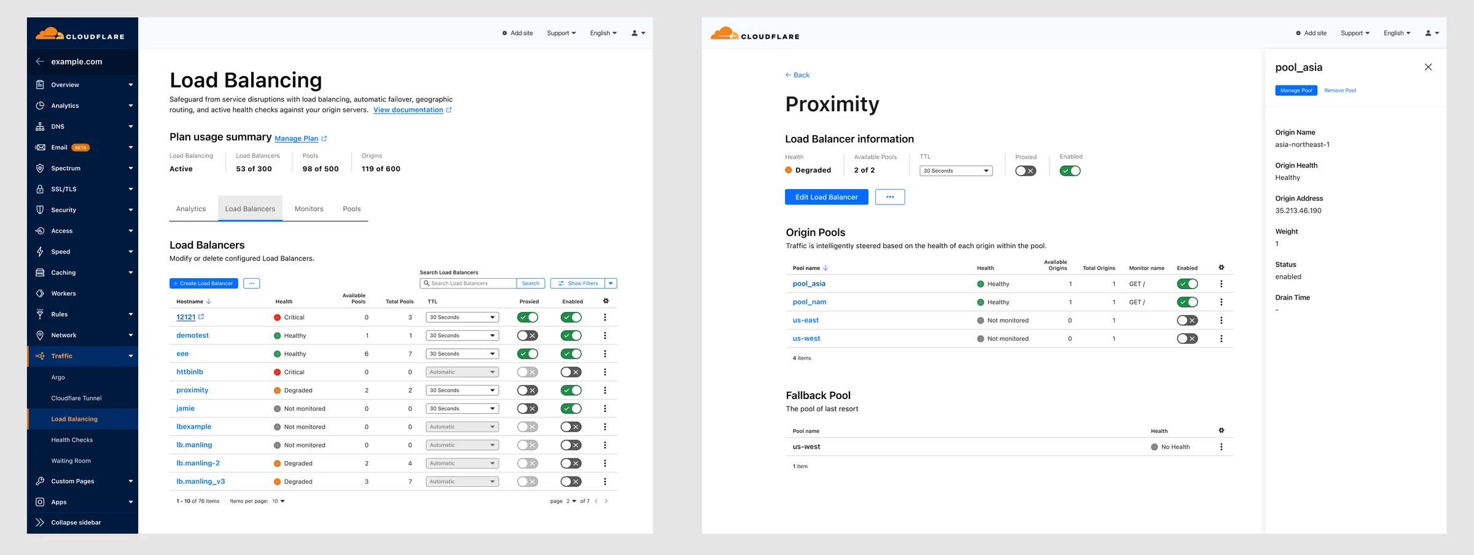Open the Proximity TTL 30 Seconds dropdown

tap(956, 171)
